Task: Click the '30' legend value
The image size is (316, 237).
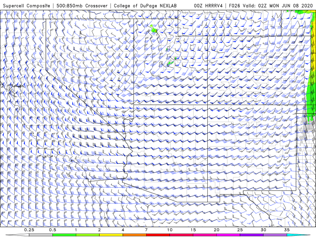Action: [263, 230]
